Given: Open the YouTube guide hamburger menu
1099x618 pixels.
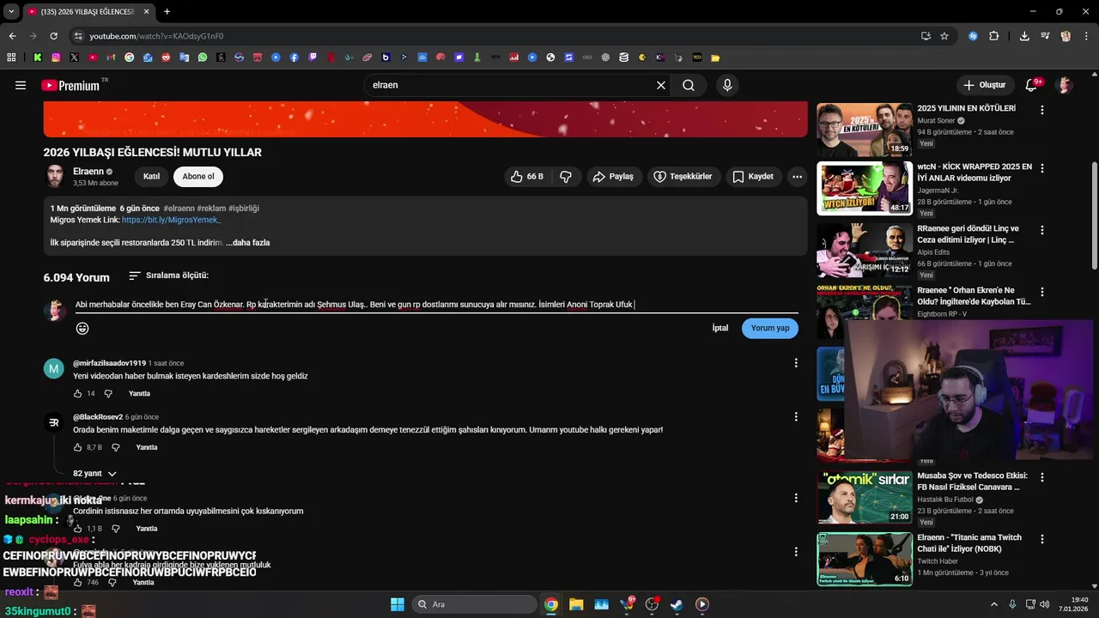Looking at the screenshot, I should tap(21, 85).
